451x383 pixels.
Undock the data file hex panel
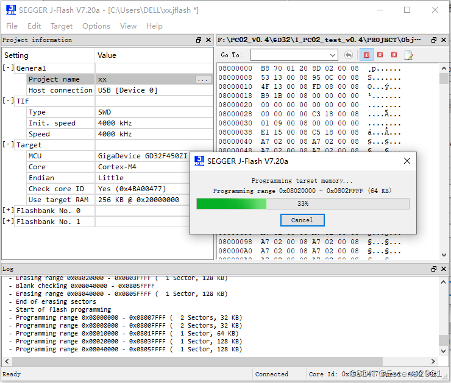point(434,40)
